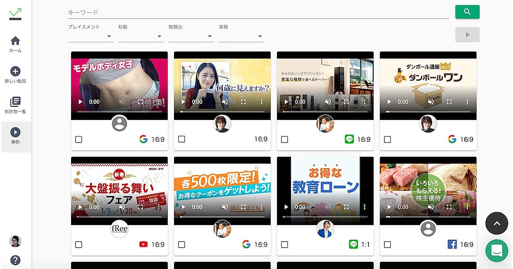
Task: Unmute the ダンボールワン video
Action: point(431,102)
